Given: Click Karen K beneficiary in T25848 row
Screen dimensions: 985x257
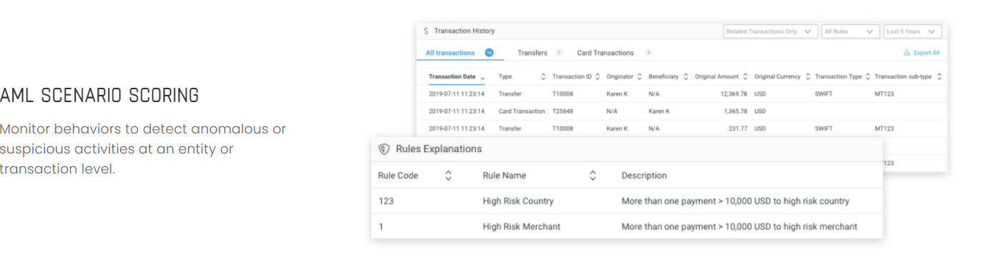Looking at the screenshot, I should 659,111.
